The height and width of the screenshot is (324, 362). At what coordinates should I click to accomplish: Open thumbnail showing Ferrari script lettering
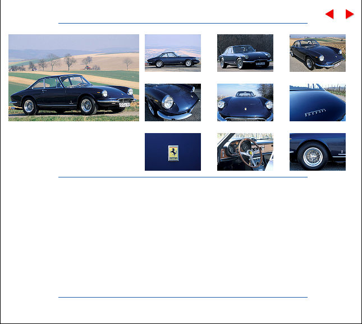pos(318,103)
